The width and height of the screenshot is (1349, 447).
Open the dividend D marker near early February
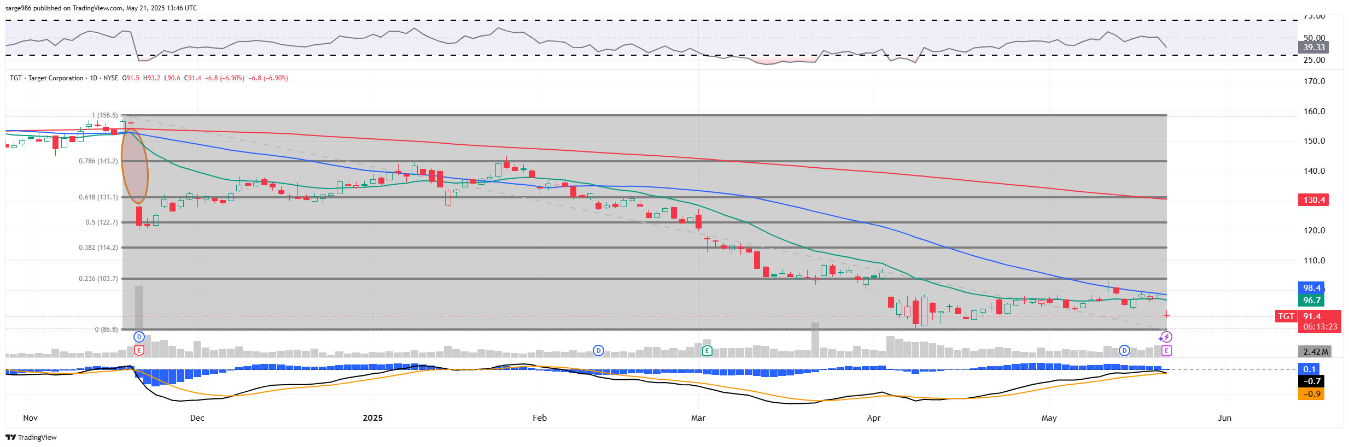click(598, 350)
